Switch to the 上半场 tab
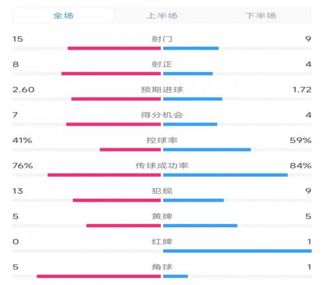Image resolution: width=324 pixels, height=285 pixels. 162,16
